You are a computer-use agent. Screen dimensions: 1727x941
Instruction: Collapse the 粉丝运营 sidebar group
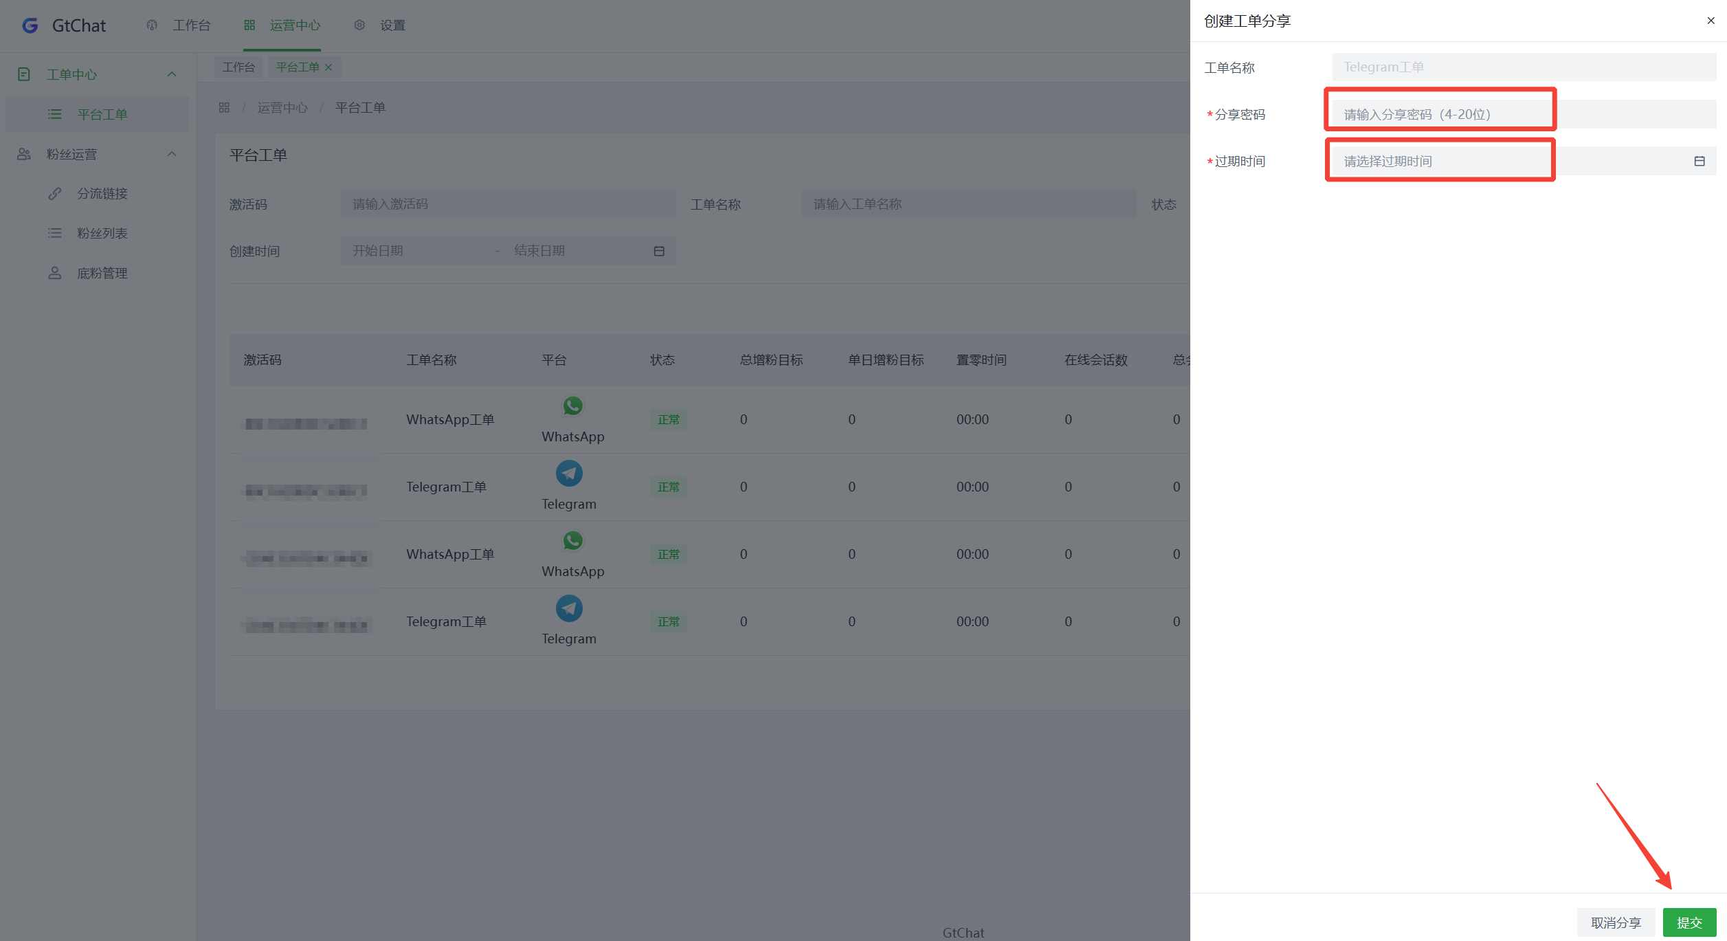coord(172,154)
